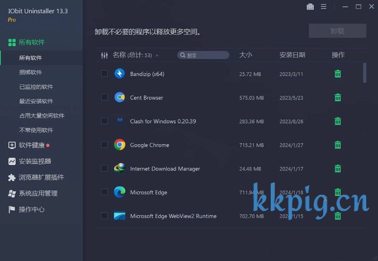Toggle name sort arrow next to 总计: 53
This screenshot has width=378, height=261.
[x=157, y=55]
